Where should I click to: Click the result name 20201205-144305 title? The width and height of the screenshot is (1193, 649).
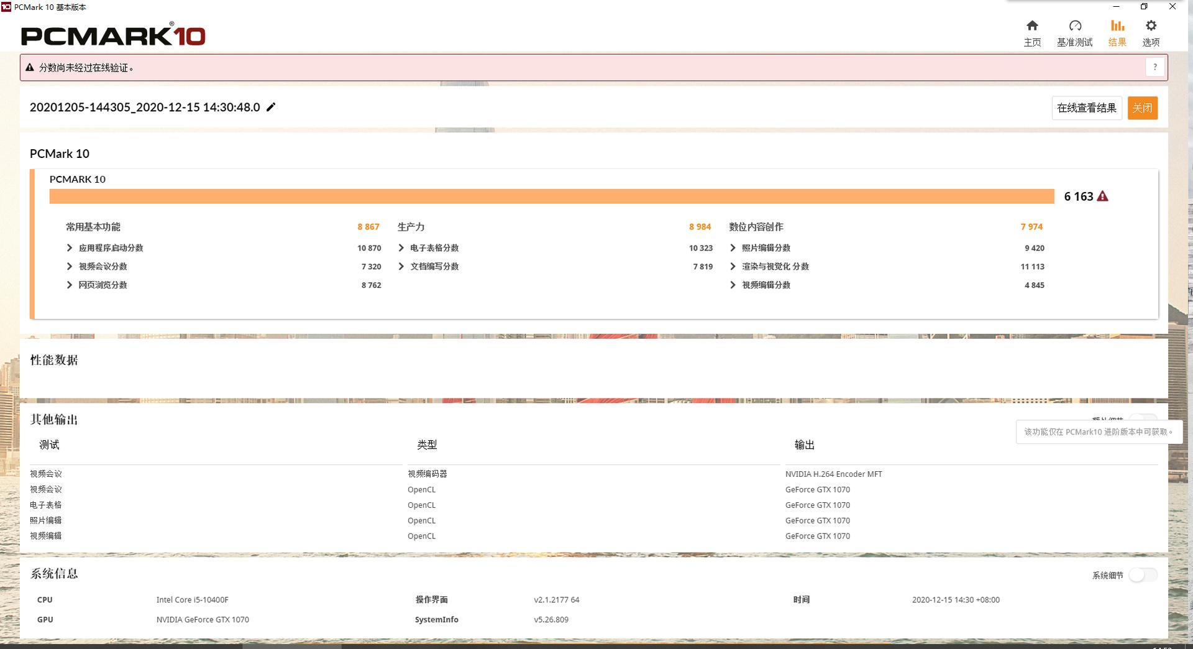coord(145,107)
